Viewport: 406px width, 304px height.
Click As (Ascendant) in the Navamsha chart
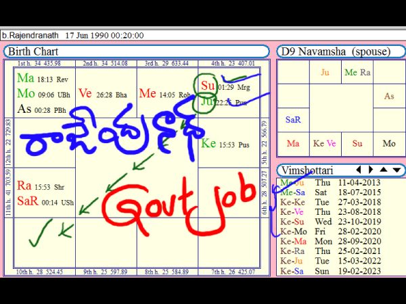coord(388,97)
